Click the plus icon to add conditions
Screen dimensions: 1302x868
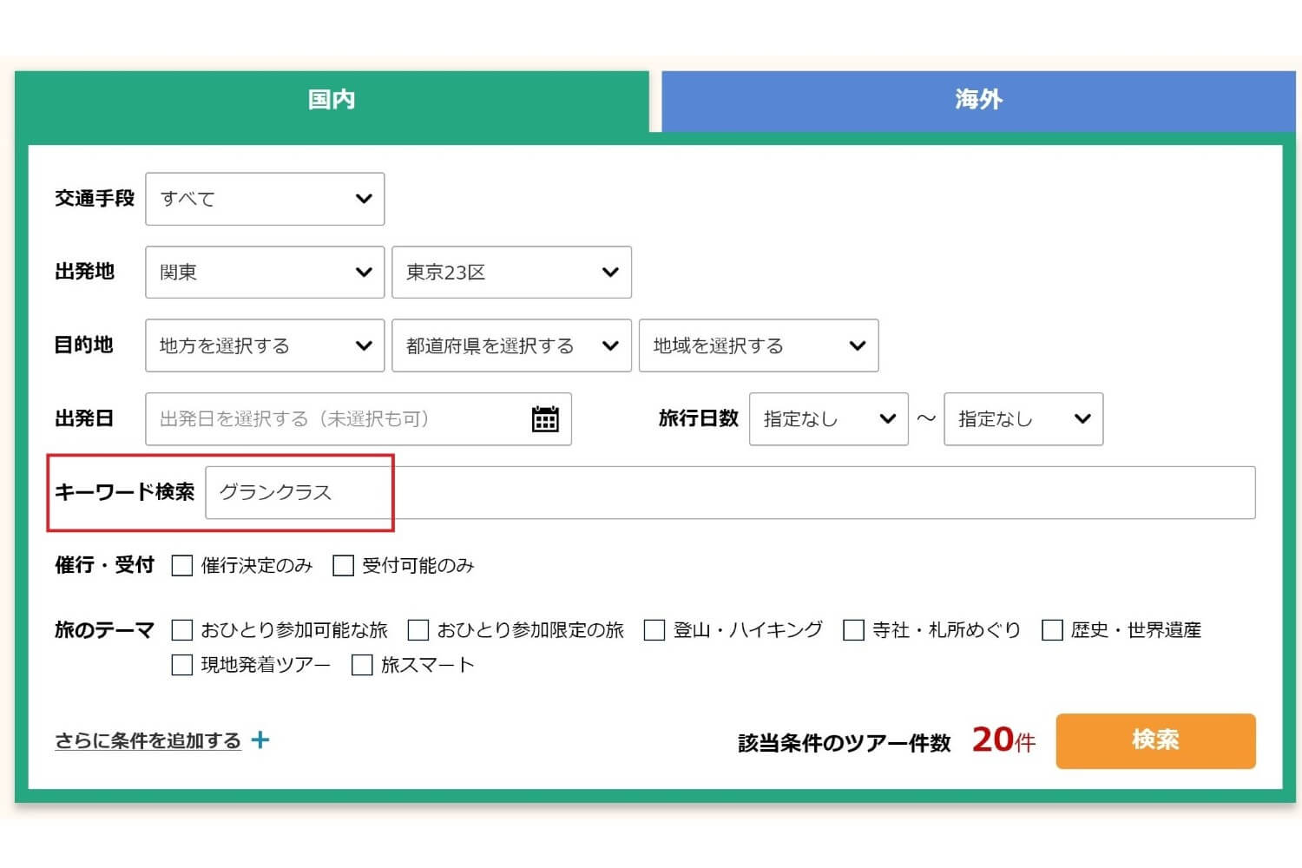[x=260, y=740]
